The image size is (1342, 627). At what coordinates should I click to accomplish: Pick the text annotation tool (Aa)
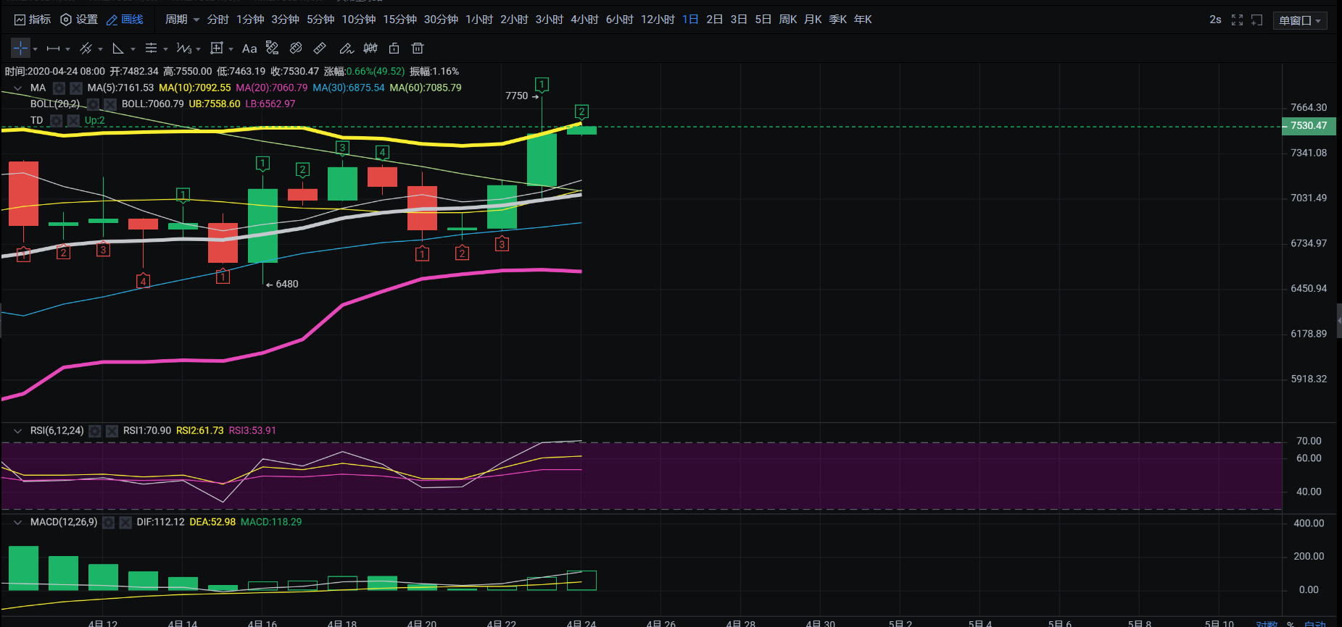click(x=249, y=49)
